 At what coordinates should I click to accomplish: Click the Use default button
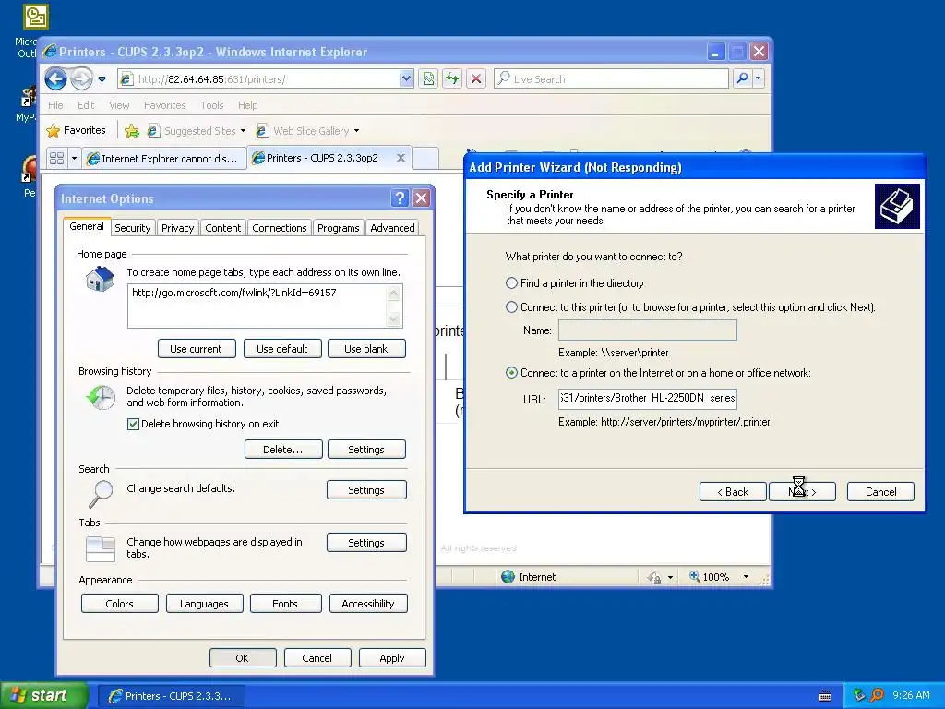point(282,348)
